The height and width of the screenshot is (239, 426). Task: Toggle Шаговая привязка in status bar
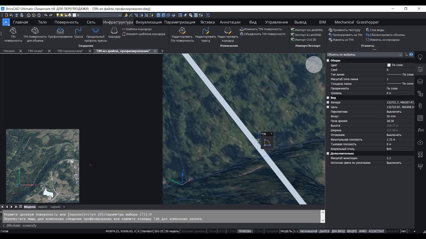pos(193,231)
